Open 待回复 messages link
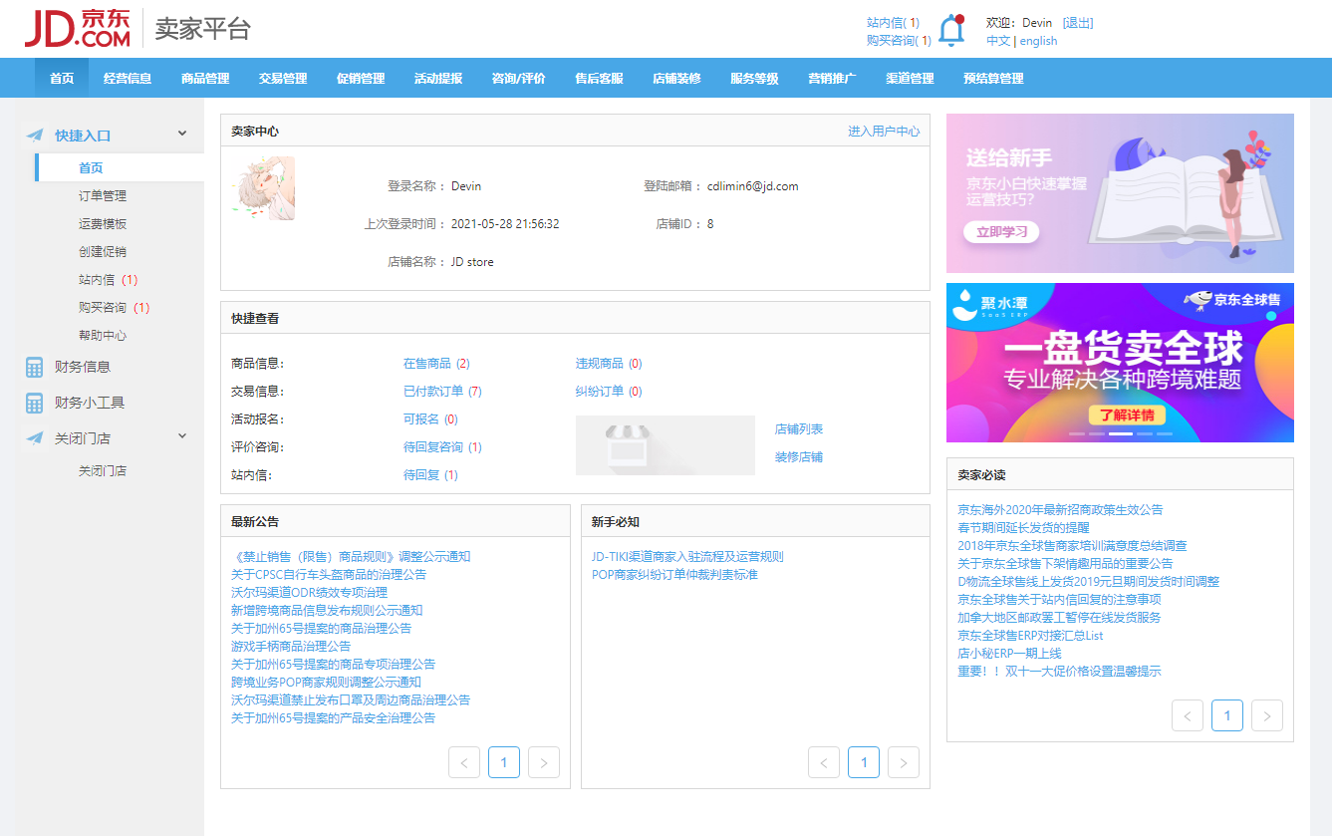 (x=430, y=474)
